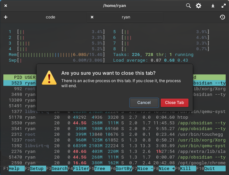Viewport: 229px width, 175px height.
Task: Click F9 Kill in htop footer
Action: pos(186,169)
